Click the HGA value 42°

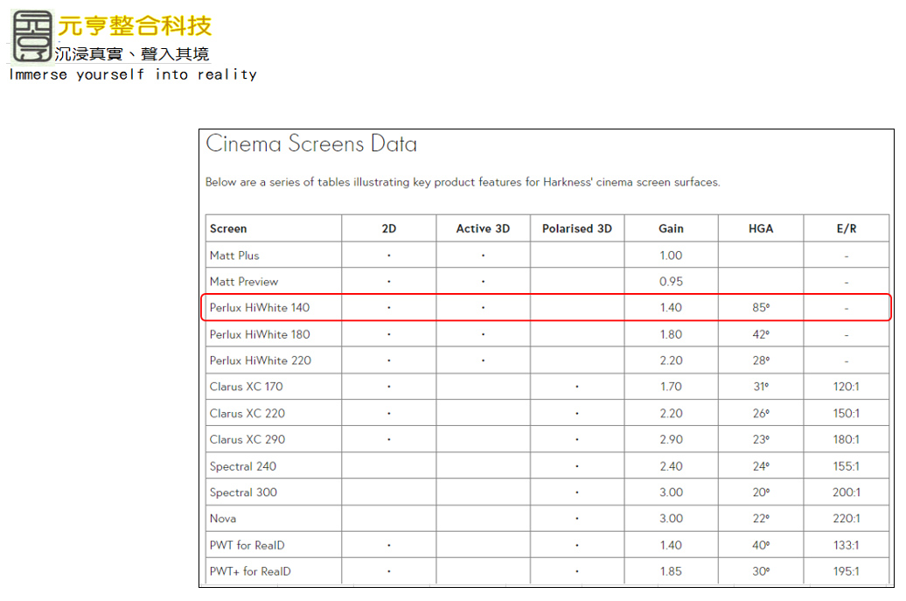(x=761, y=334)
